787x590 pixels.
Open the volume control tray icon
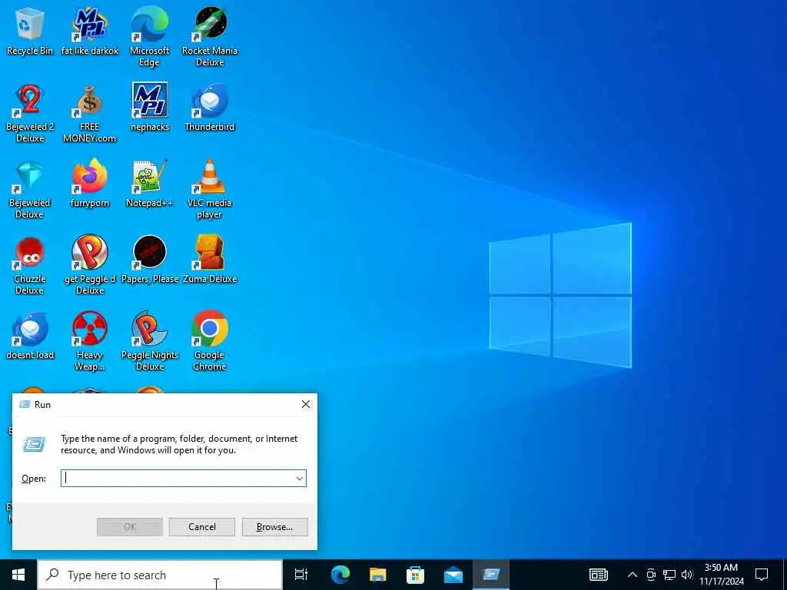click(x=687, y=575)
